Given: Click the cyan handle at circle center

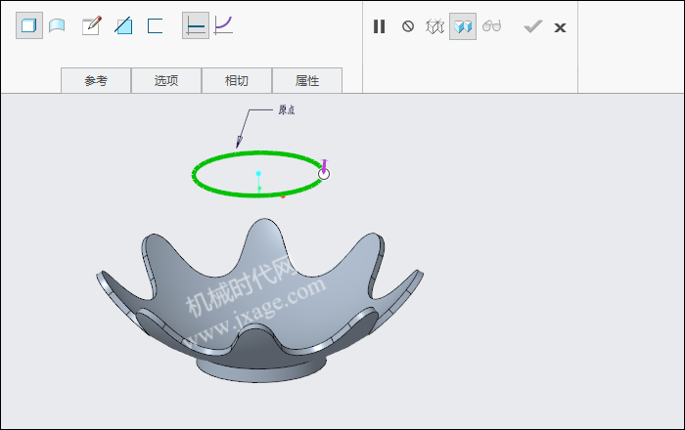Looking at the screenshot, I should (x=258, y=174).
